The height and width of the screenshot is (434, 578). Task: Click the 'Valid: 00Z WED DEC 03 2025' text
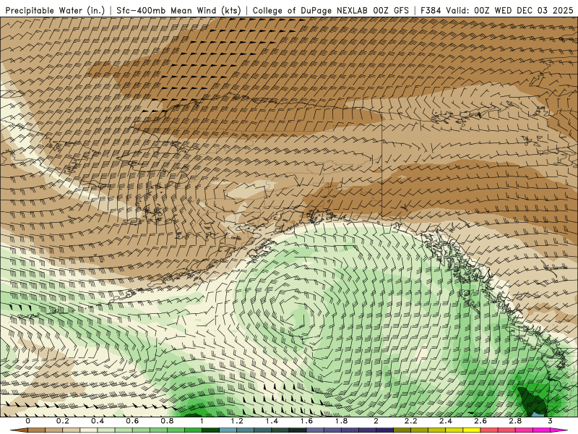(x=509, y=11)
